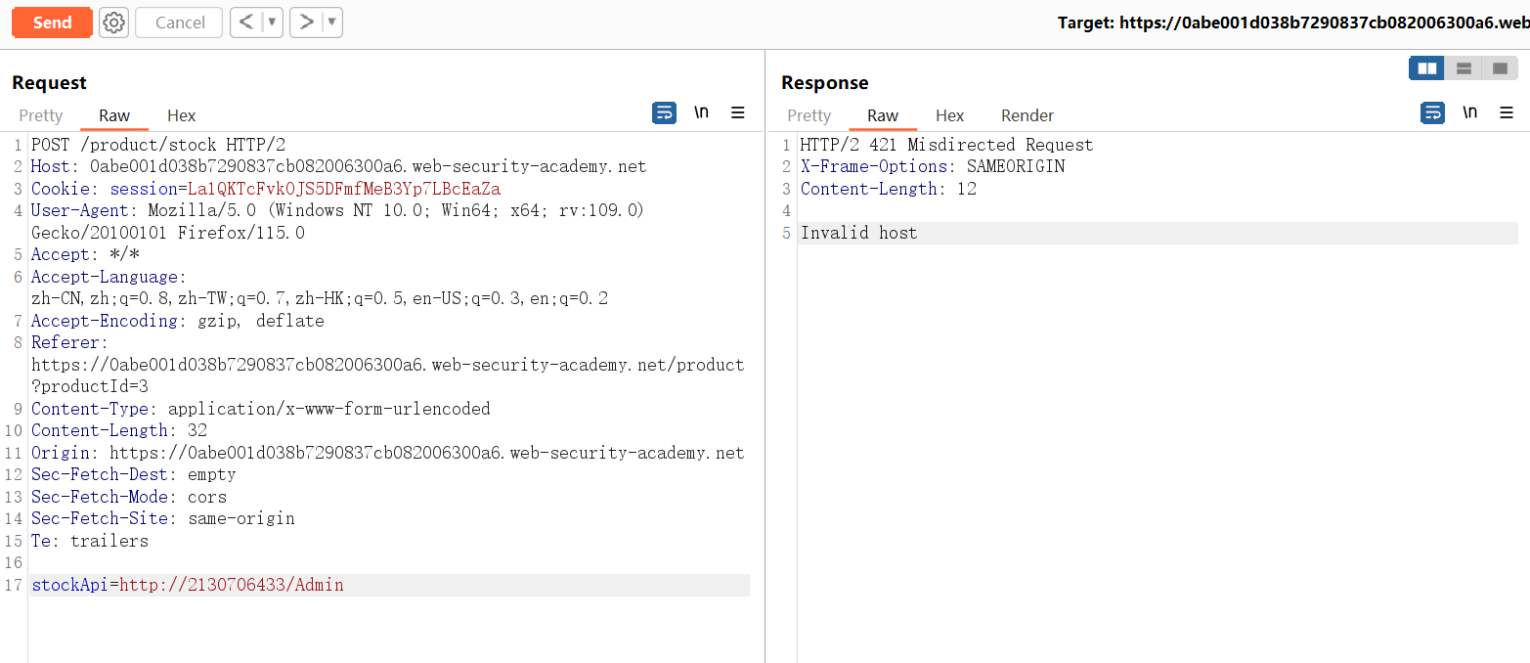Click the Content-Type header line

261,409
